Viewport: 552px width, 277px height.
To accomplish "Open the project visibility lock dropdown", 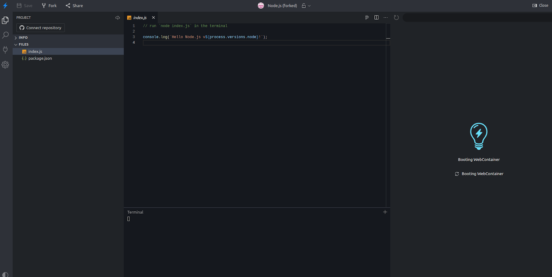I will tap(306, 6).
